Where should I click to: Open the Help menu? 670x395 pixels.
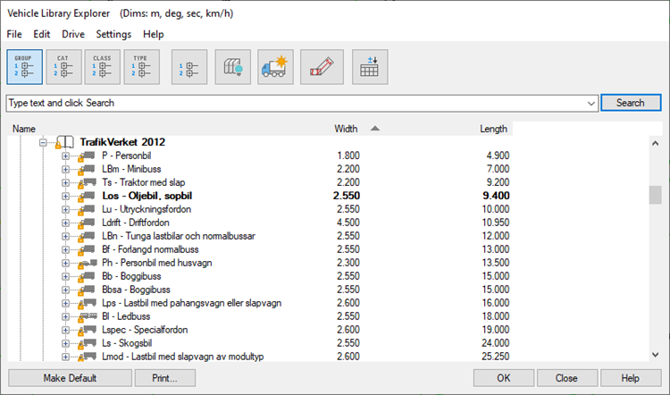154,34
